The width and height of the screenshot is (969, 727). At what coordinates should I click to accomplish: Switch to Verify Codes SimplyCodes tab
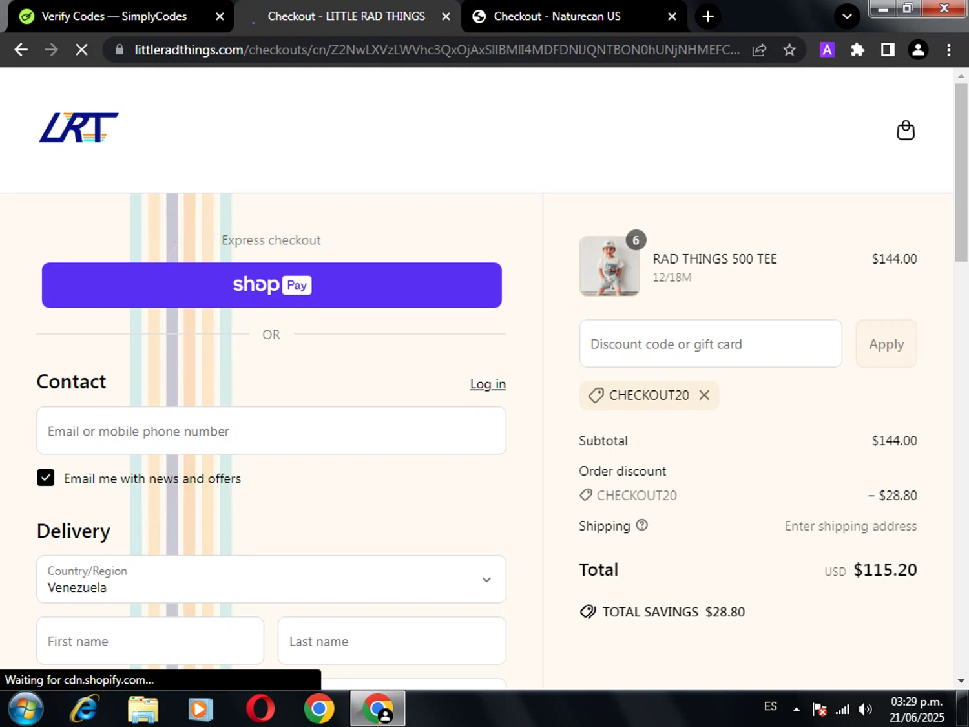114,17
